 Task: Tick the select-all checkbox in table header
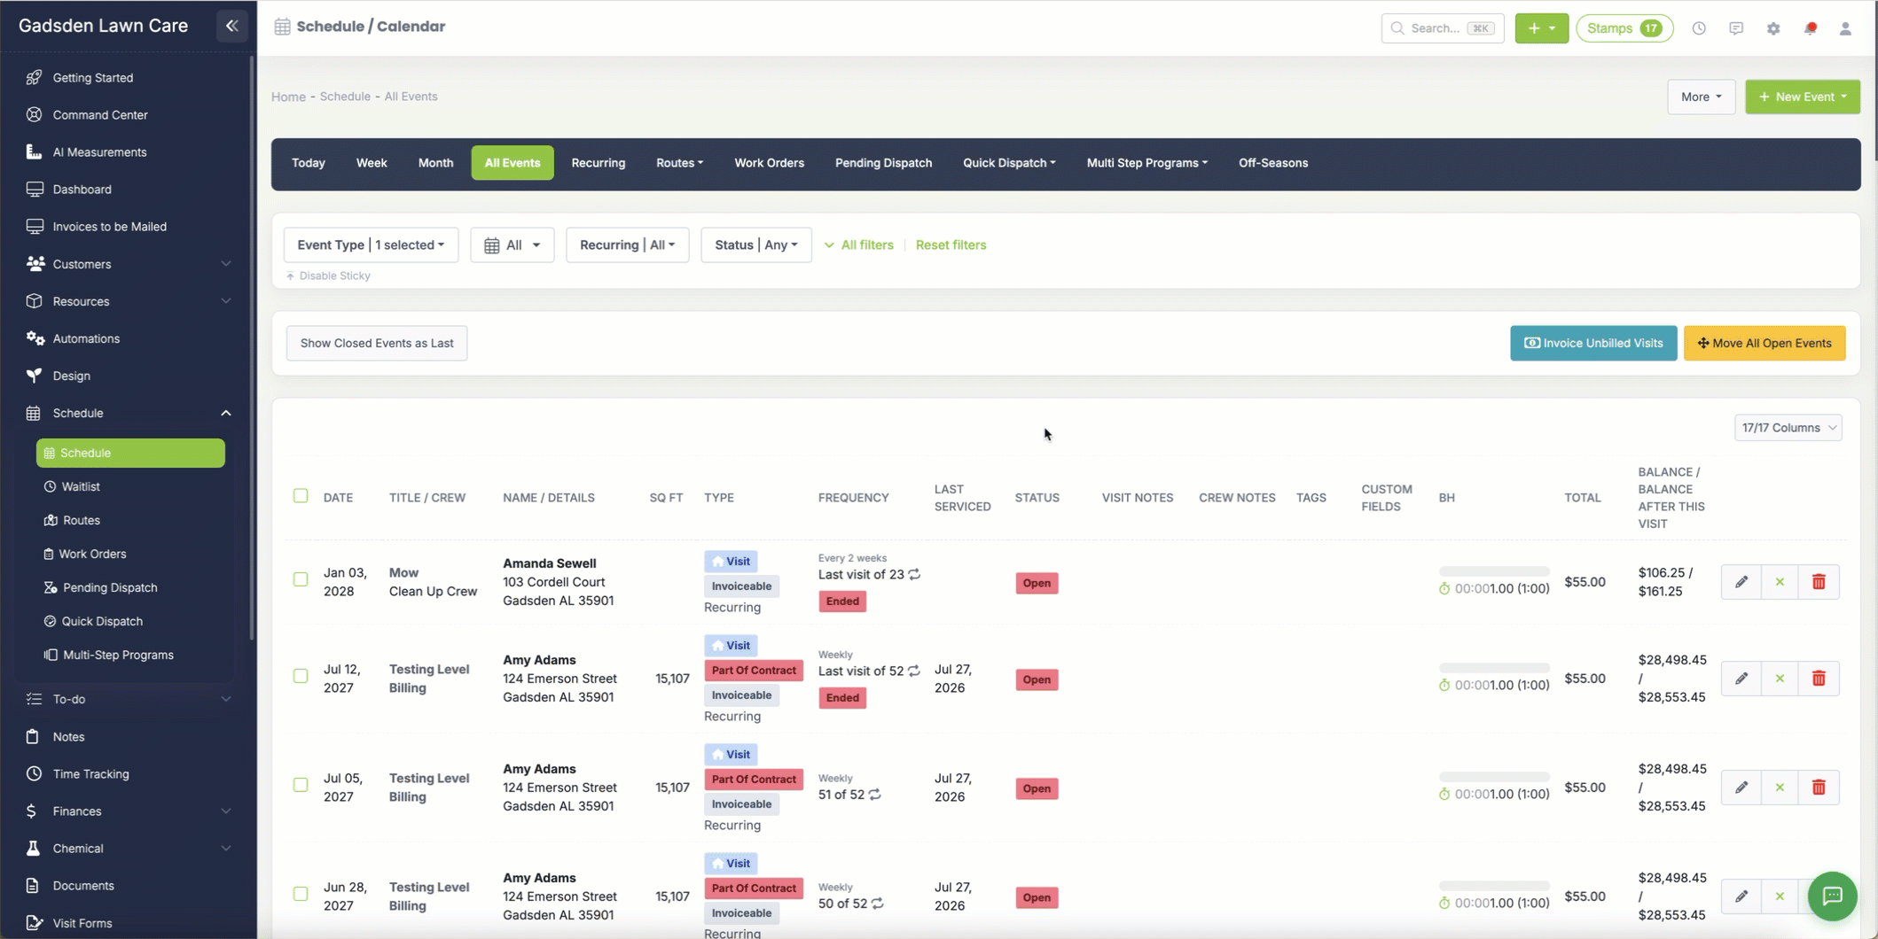click(301, 496)
